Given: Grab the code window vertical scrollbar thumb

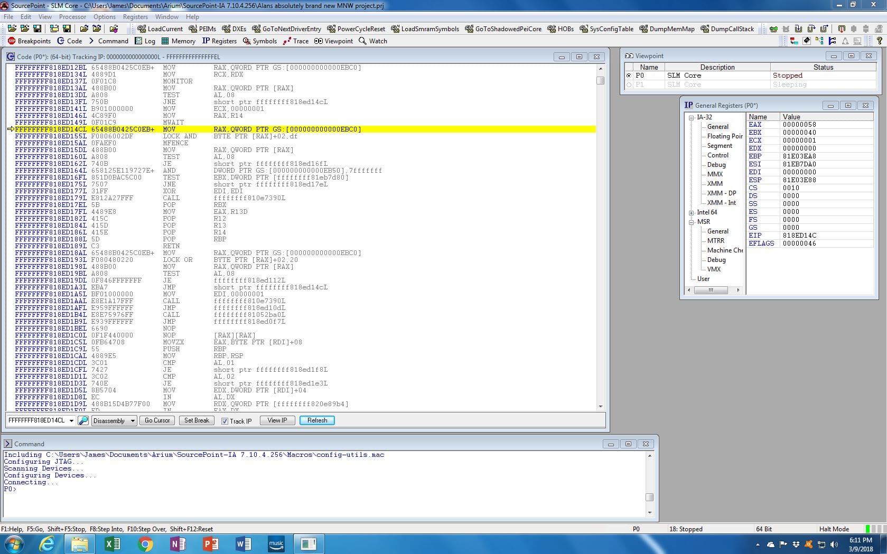Looking at the screenshot, I should click(x=600, y=81).
